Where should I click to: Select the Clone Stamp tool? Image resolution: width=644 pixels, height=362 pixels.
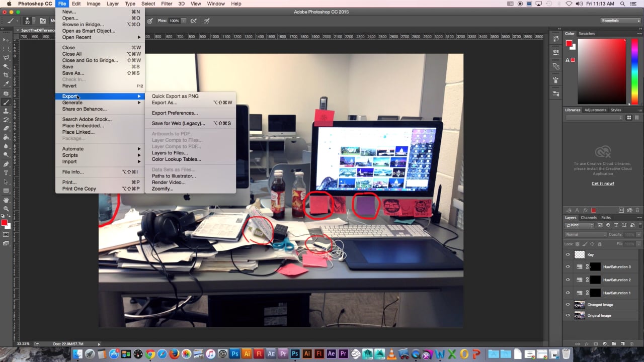[x=6, y=111]
